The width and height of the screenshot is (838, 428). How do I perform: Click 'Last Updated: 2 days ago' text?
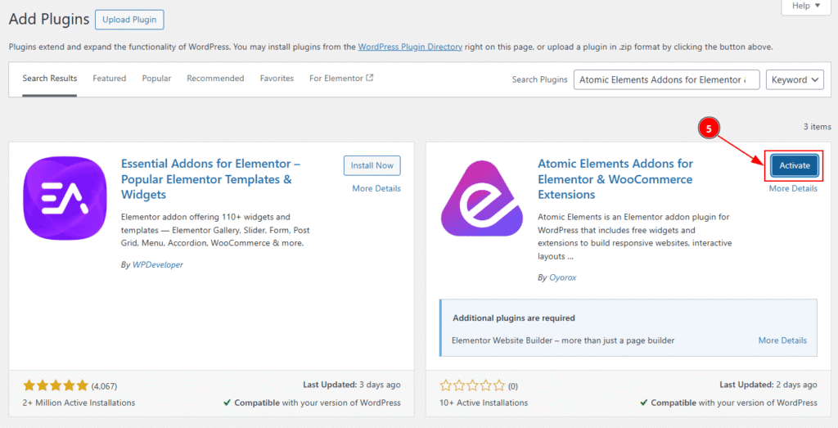click(x=768, y=385)
